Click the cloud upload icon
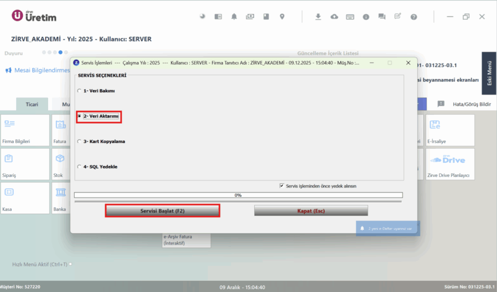 [x=334, y=17]
